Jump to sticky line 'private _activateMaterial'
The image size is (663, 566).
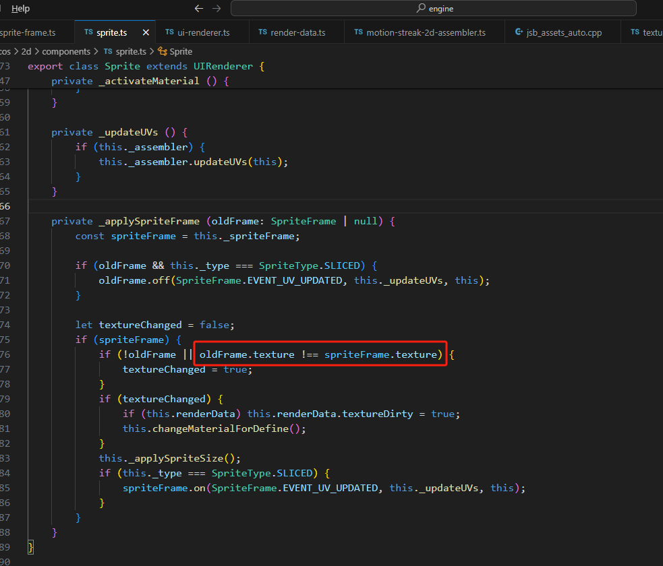pyautogui.click(x=140, y=81)
